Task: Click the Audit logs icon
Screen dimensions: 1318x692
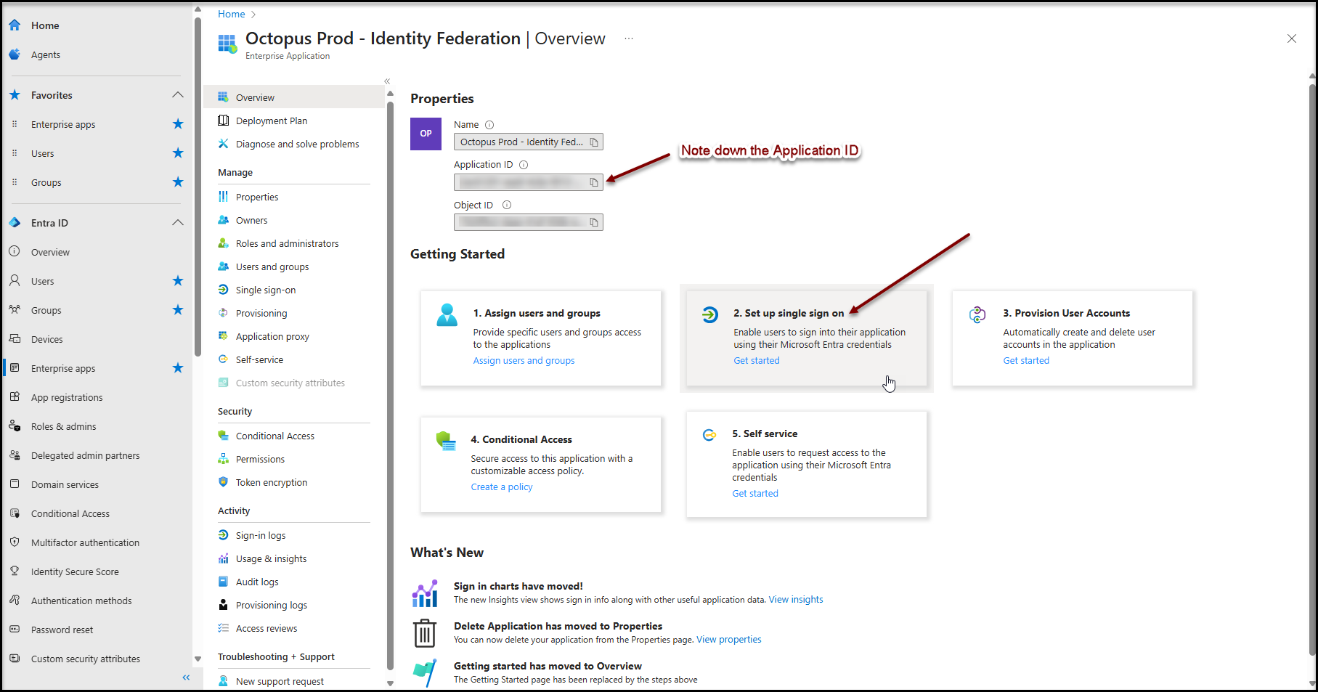Action: pyautogui.click(x=224, y=582)
